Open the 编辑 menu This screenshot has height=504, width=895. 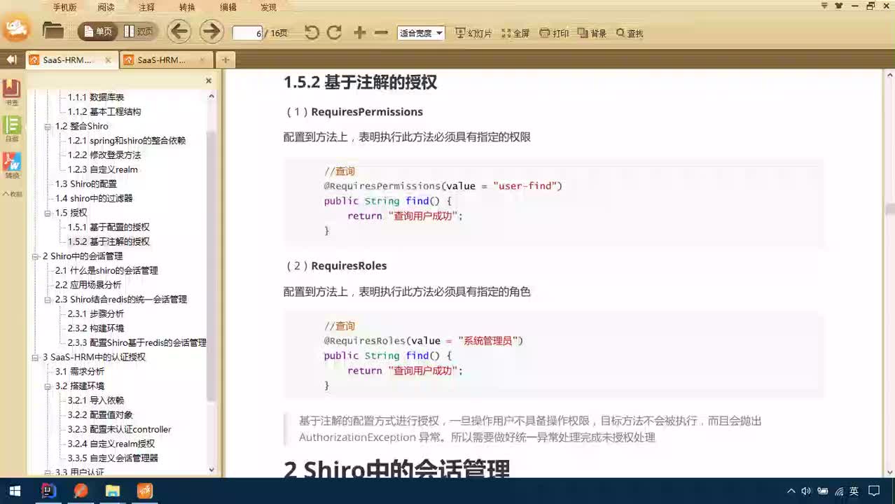click(228, 7)
